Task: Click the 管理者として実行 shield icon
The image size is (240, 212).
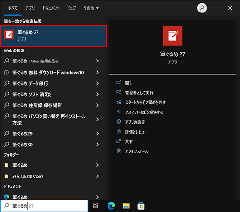Action: (x=119, y=92)
